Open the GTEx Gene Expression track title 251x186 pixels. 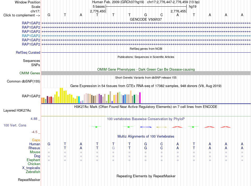[146, 86]
